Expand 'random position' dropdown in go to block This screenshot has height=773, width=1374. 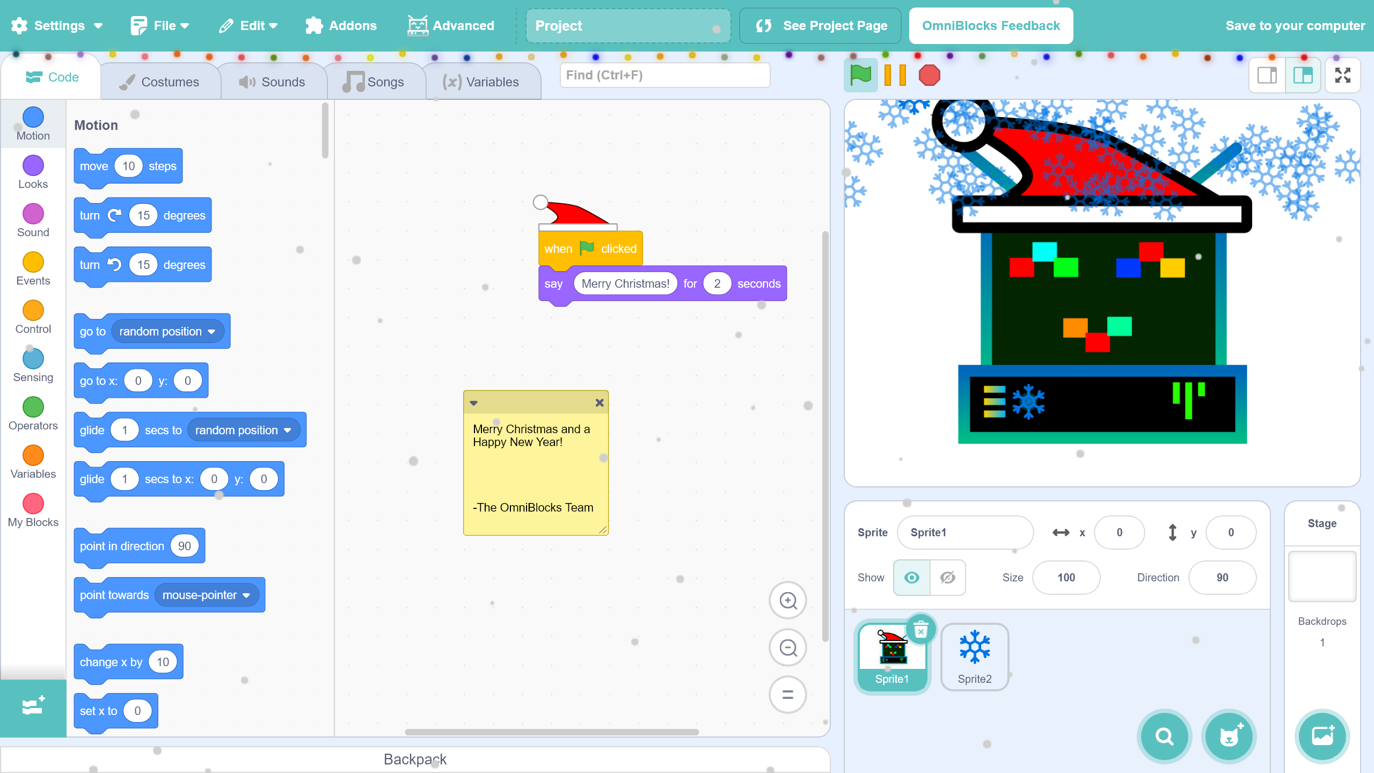pyautogui.click(x=211, y=332)
